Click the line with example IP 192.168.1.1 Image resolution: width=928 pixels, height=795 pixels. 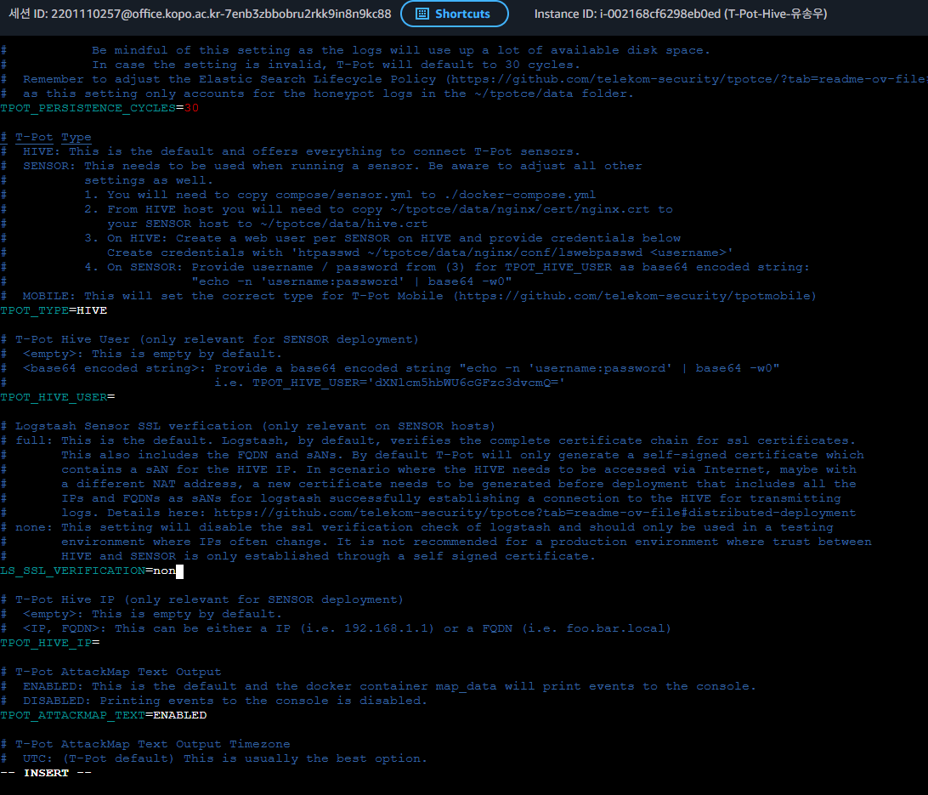[x=337, y=628]
